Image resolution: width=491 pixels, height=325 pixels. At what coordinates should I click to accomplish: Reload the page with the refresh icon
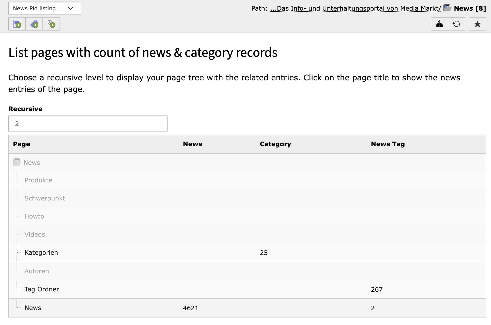456,24
